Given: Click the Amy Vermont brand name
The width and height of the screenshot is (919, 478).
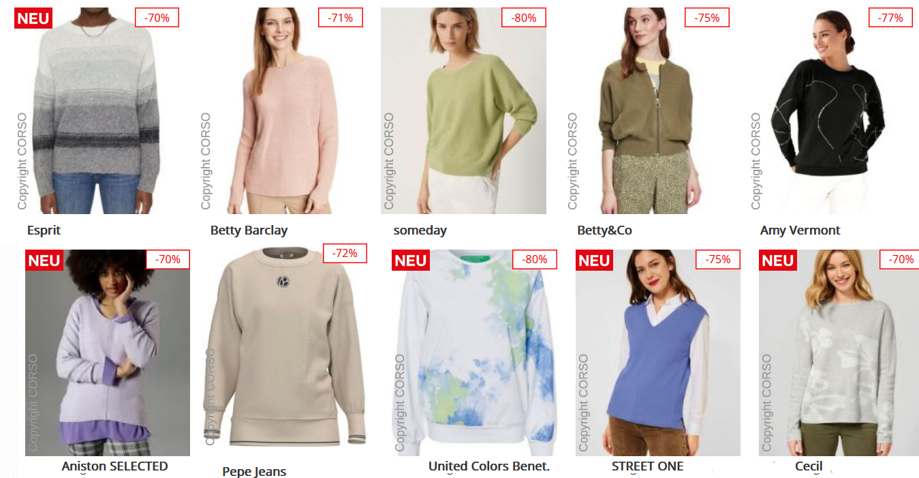Looking at the screenshot, I should [800, 230].
